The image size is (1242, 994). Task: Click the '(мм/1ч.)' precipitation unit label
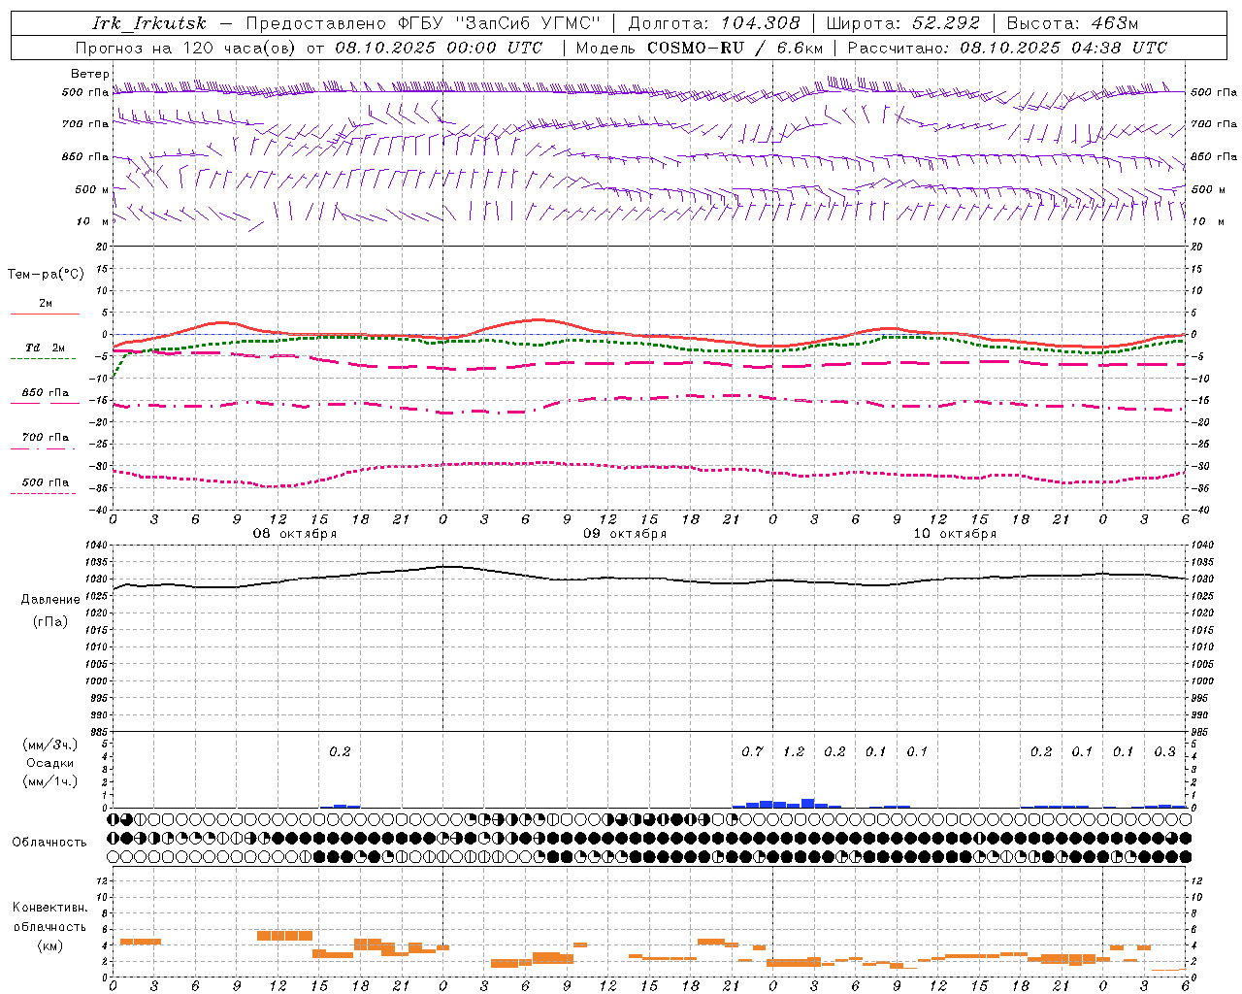click(x=50, y=781)
